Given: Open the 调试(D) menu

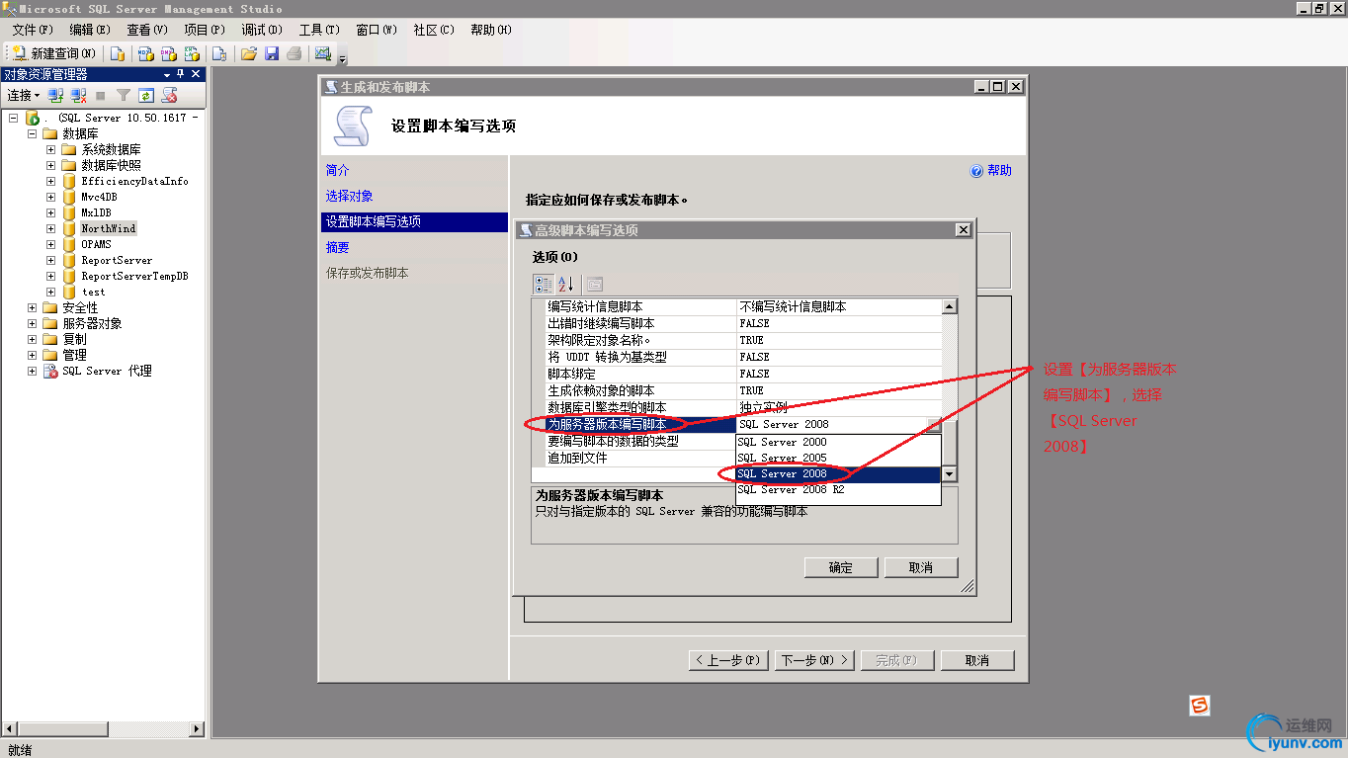Looking at the screenshot, I should (x=262, y=30).
